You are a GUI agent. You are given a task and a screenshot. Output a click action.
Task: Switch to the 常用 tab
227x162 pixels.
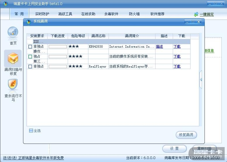(x=19, y=14)
